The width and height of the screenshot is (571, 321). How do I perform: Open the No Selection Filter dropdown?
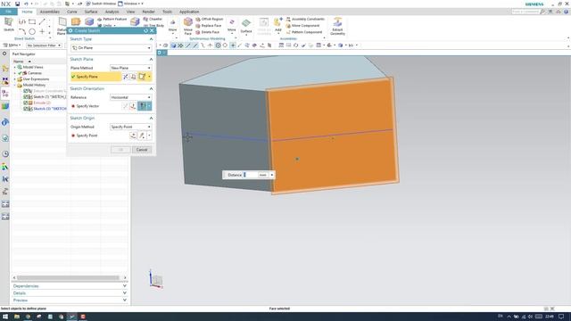pos(44,45)
